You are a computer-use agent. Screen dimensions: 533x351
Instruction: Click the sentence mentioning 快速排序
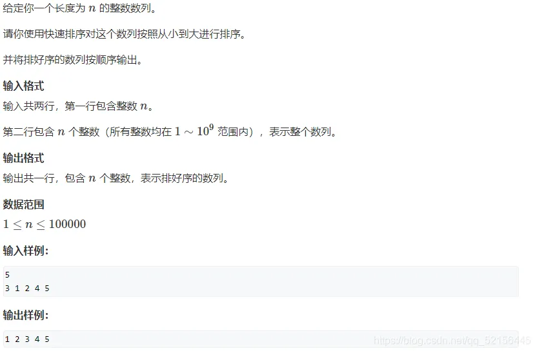pos(124,33)
